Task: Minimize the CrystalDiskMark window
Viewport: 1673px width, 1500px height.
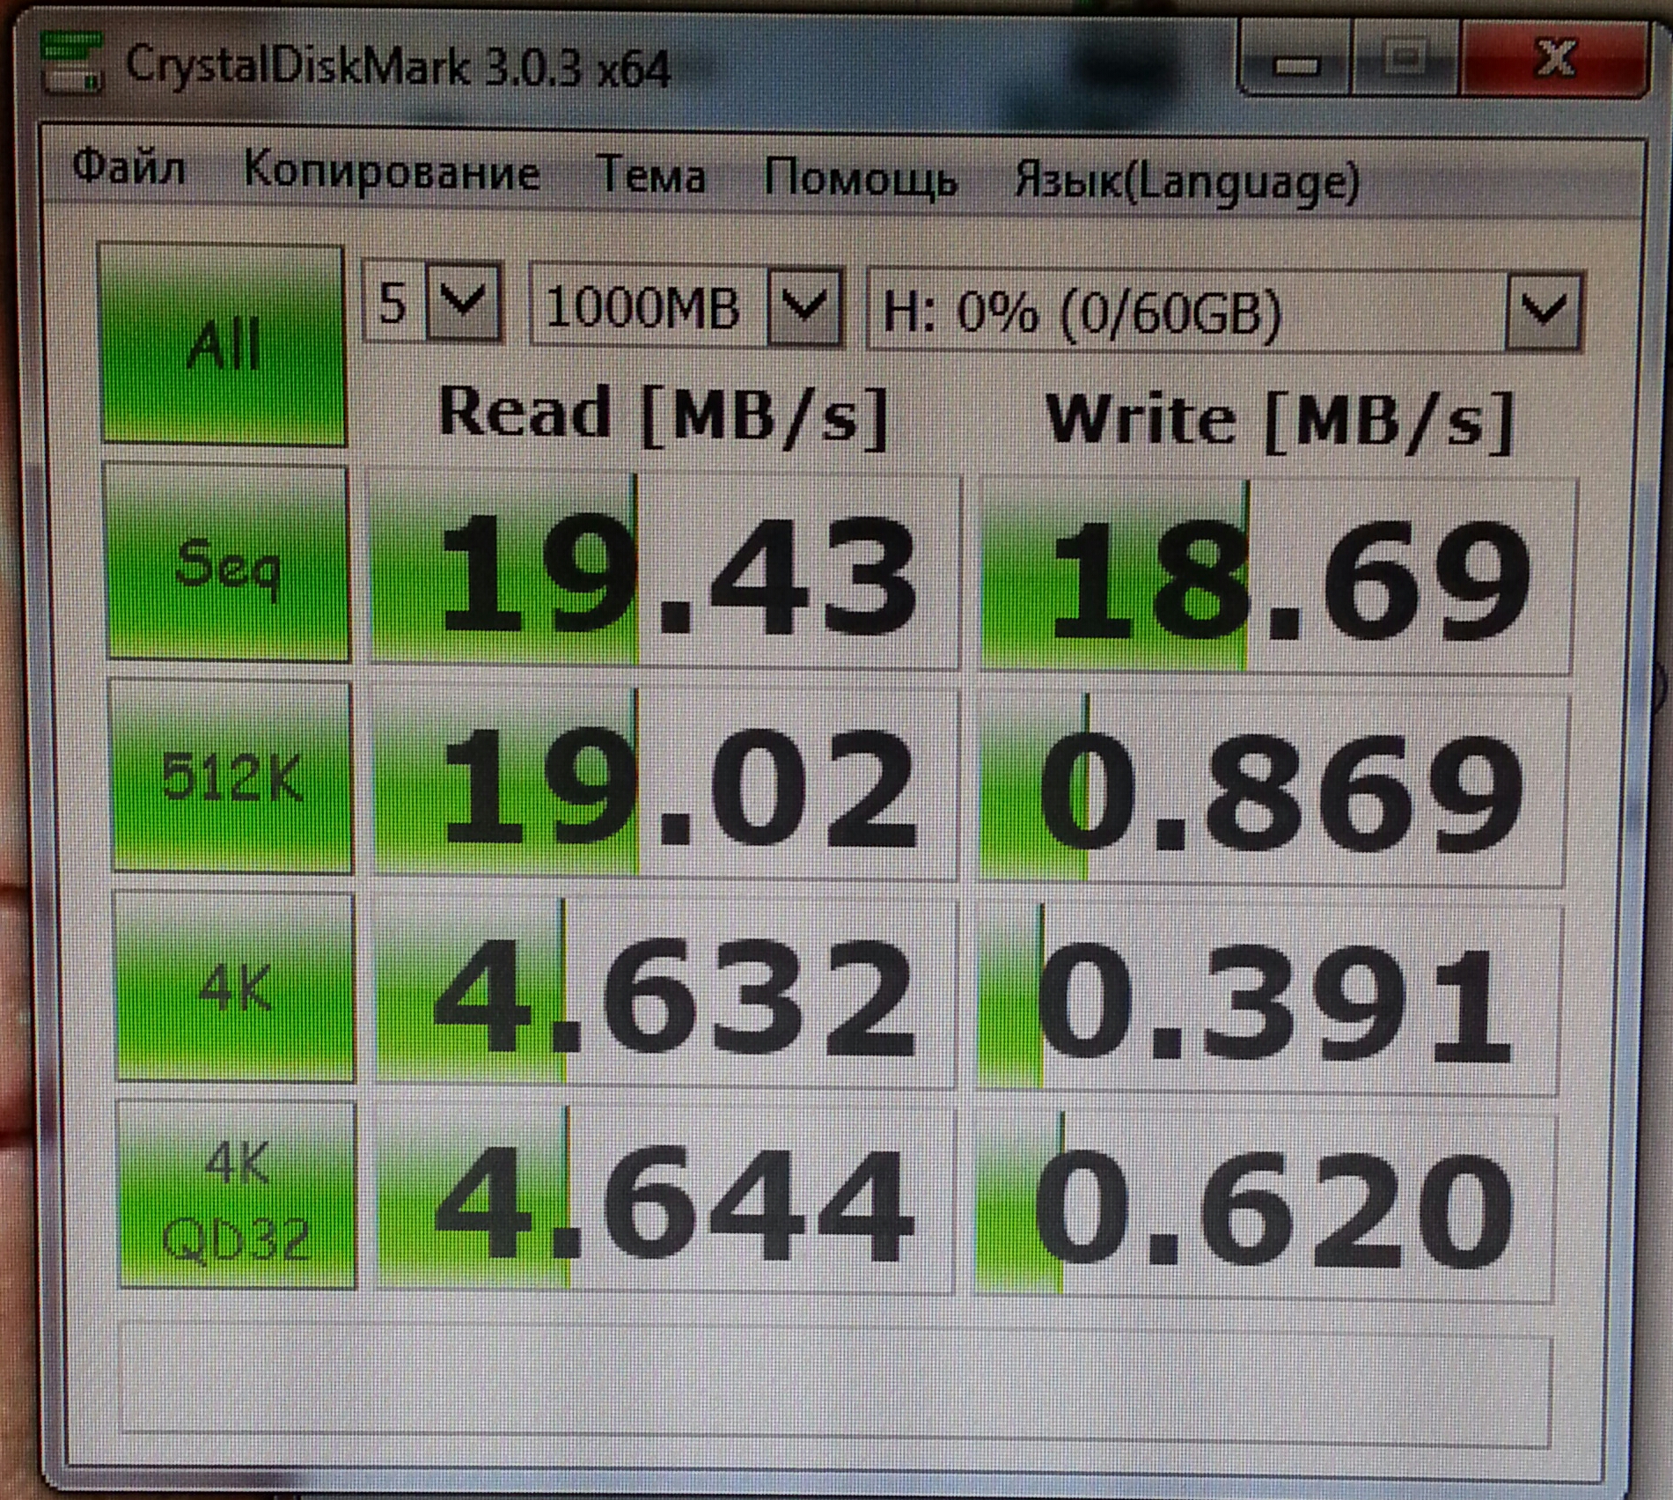Action: [1295, 63]
